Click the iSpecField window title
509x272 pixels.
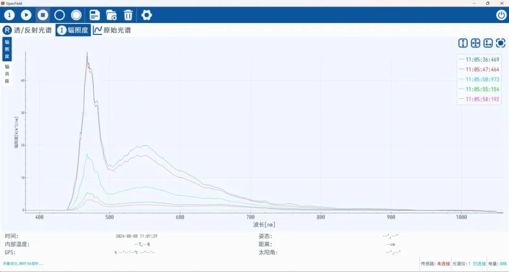(x=14, y=3)
